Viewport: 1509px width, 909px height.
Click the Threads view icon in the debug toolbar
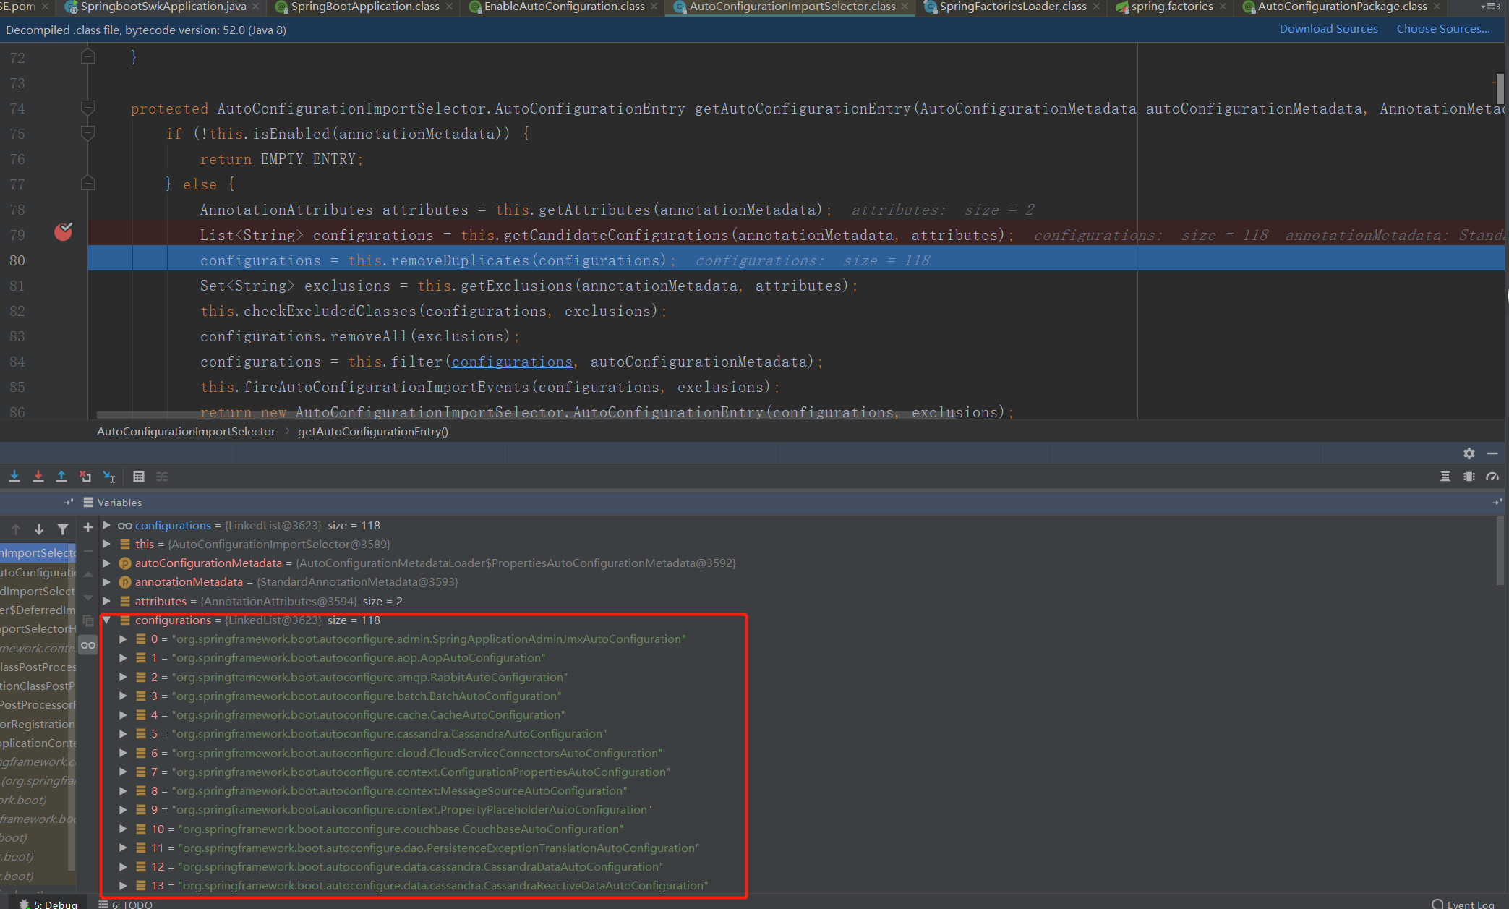(x=1469, y=477)
